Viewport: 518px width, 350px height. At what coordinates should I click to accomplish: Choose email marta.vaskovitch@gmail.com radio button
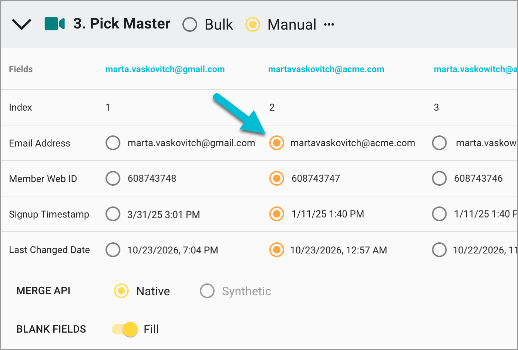coord(113,143)
